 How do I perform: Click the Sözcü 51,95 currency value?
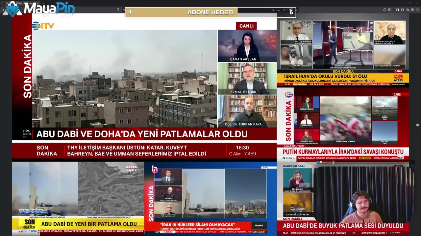[288, 158]
